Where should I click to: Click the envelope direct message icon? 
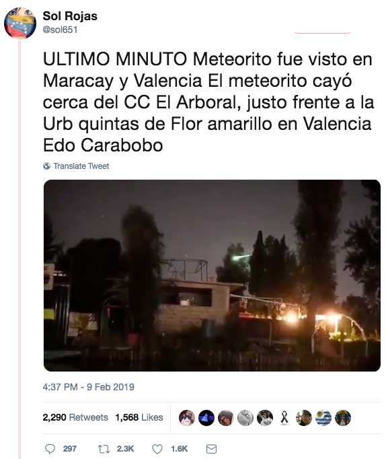coord(211,449)
